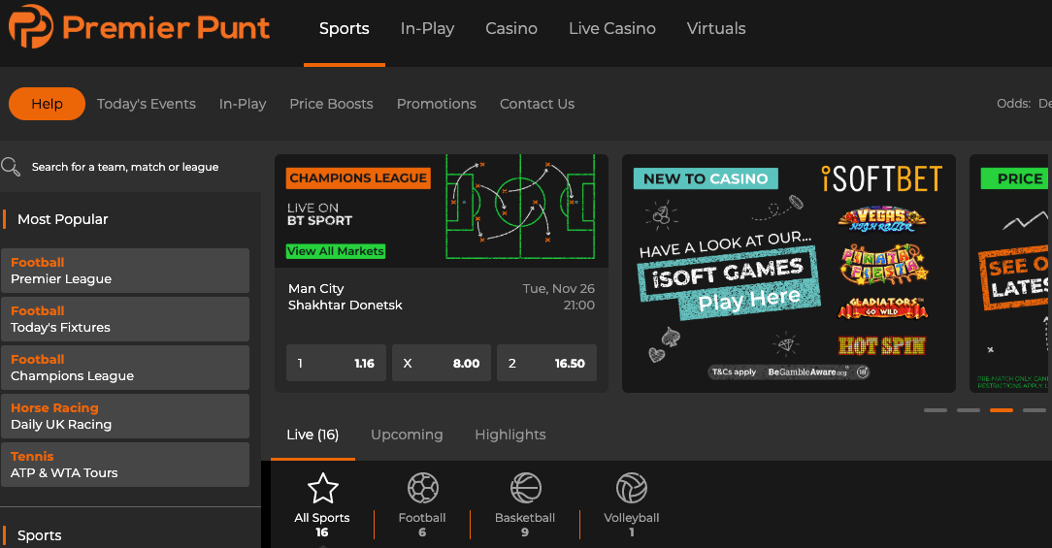Open the Virtuals section
1052x548 pixels.
(716, 29)
